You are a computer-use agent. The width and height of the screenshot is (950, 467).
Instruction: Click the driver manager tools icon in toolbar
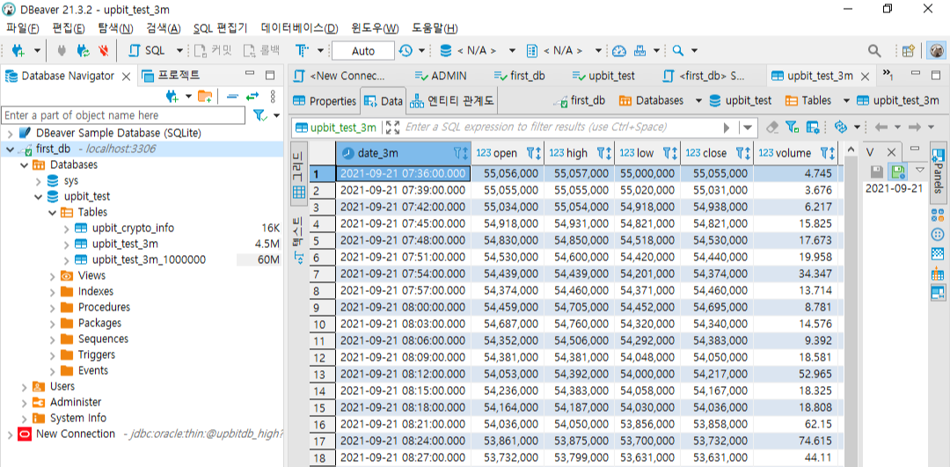pyautogui.click(x=639, y=51)
